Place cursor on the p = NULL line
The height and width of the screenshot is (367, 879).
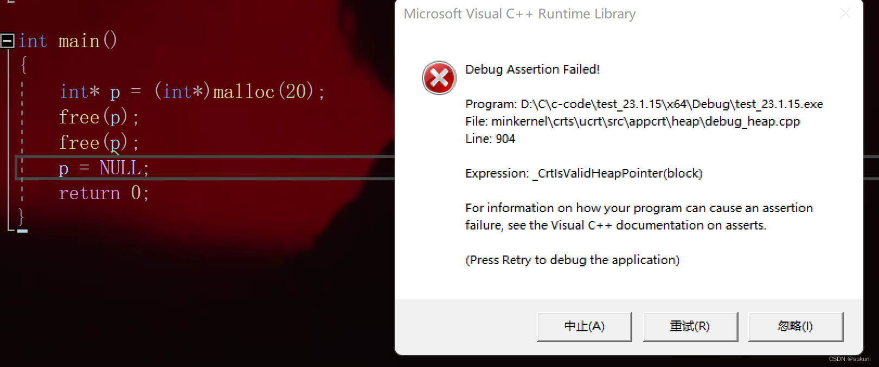(103, 168)
